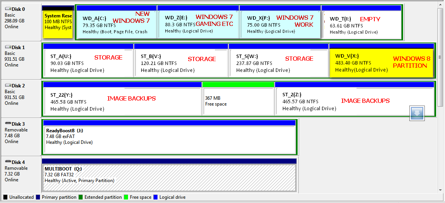The image size is (445, 203).
Task: Click the Unallocated legend color swatch
Action: click(5, 197)
